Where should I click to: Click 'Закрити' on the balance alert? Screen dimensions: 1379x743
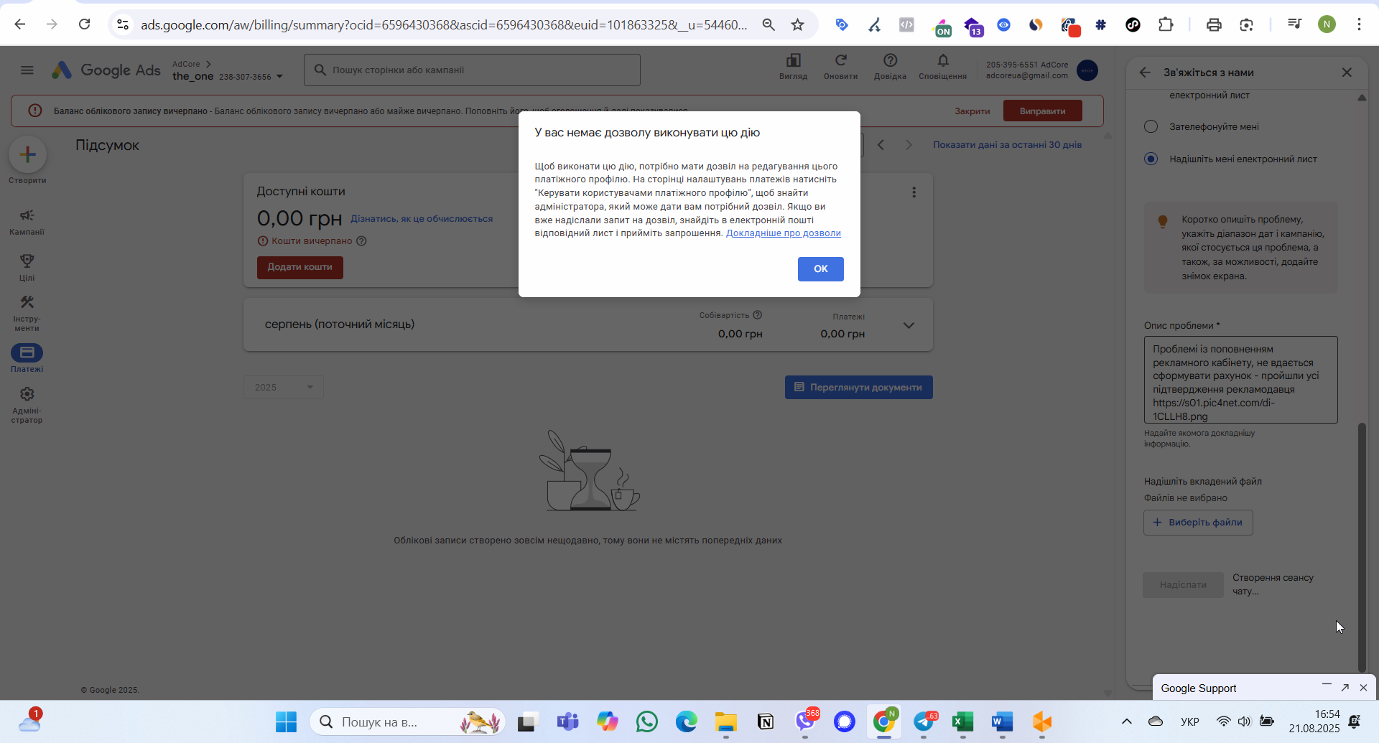(972, 111)
